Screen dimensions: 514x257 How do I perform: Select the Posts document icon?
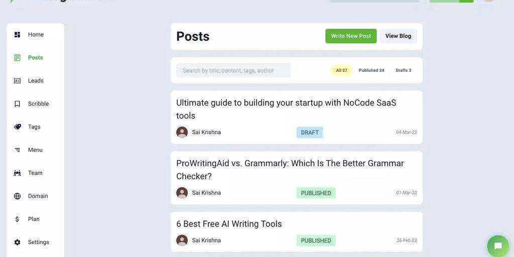(x=18, y=58)
